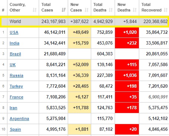Open the Argentina country link
Viewport: 169px width, 136px height.
coord(19,119)
